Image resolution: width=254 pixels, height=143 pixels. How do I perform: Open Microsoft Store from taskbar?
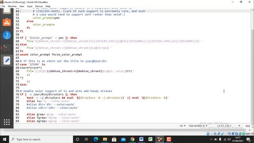point(114,139)
